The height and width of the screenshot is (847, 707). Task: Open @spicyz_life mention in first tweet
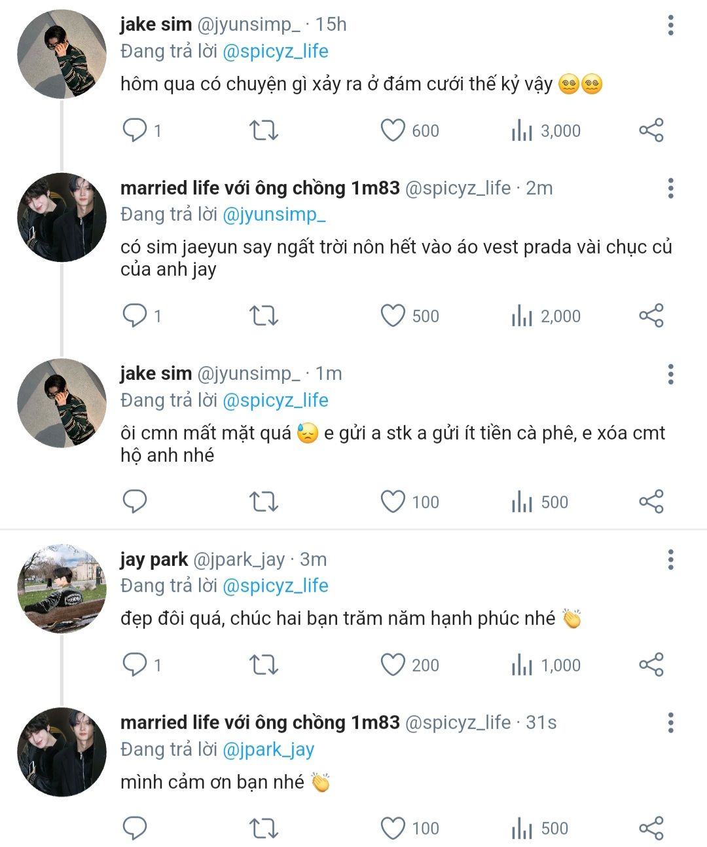tap(275, 51)
